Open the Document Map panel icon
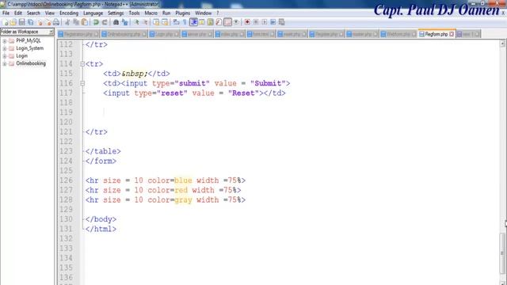 (210, 22)
